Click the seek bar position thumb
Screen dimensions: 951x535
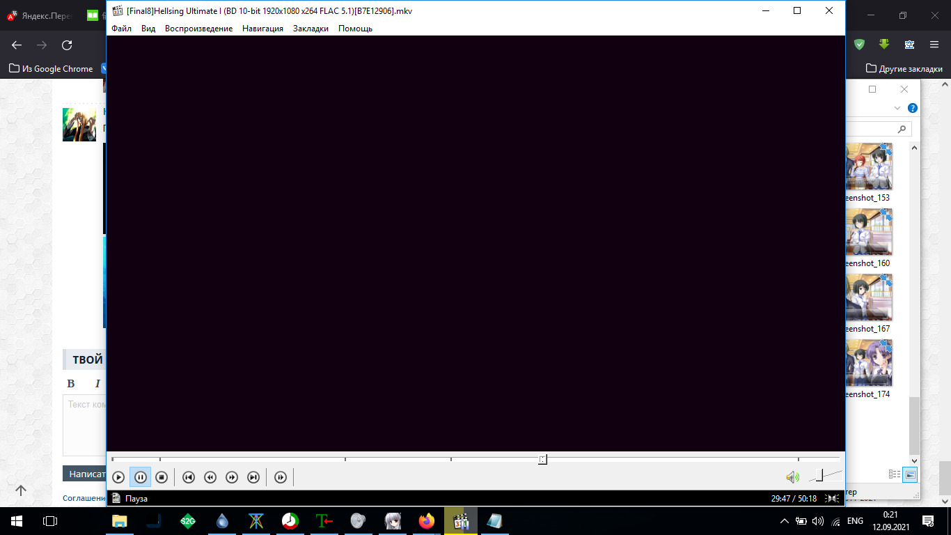click(x=542, y=459)
